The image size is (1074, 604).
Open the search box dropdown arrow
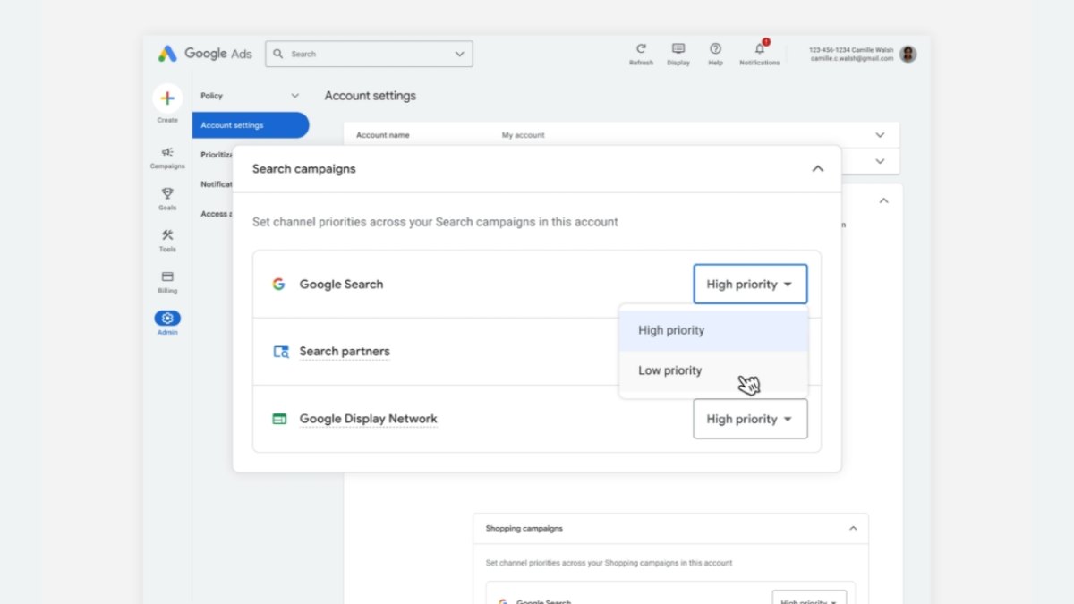tap(460, 54)
